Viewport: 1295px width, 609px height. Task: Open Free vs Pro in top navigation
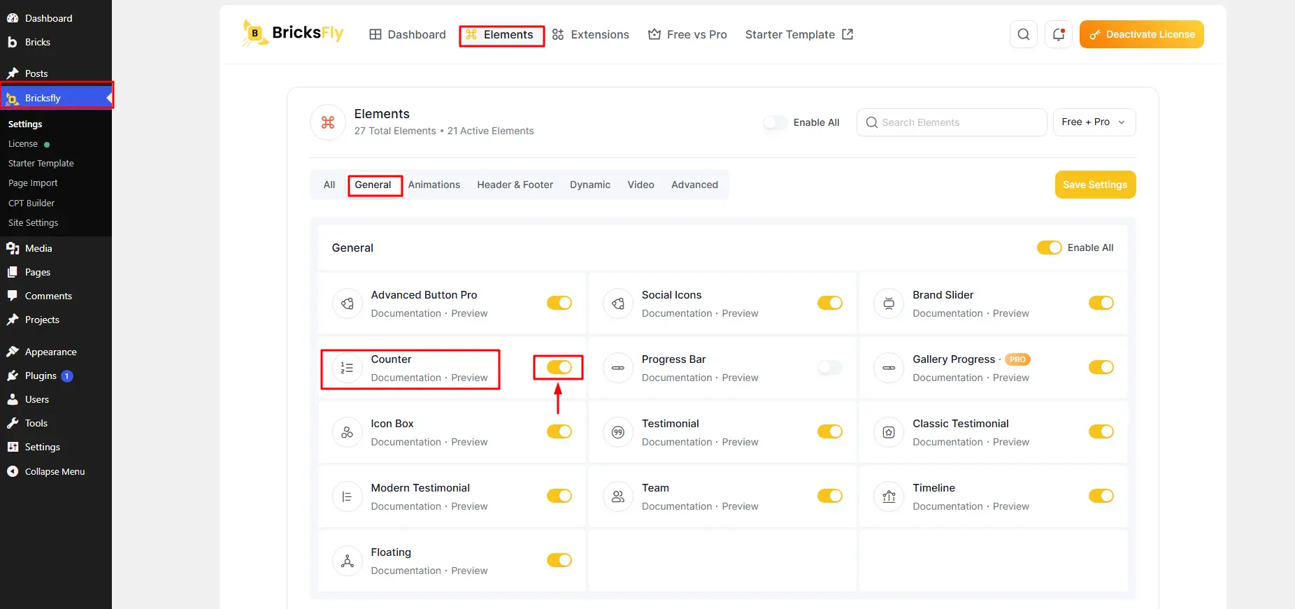click(687, 34)
